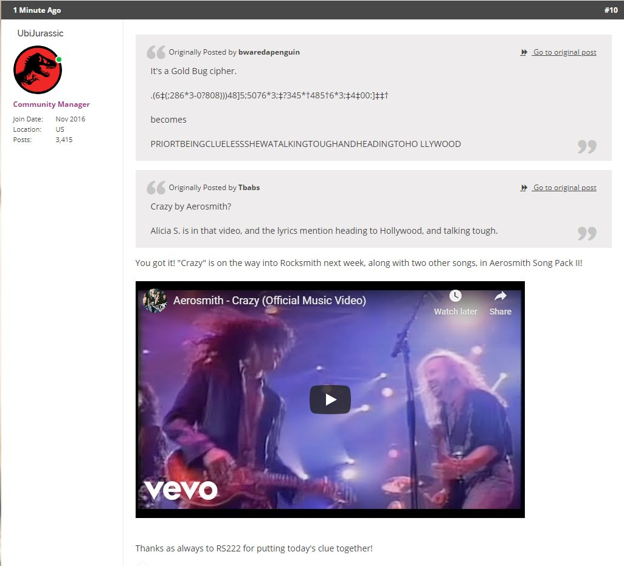Click the 1 Minute Ago timestamp
The width and height of the screenshot is (624, 566).
click(x=37, y=10)
